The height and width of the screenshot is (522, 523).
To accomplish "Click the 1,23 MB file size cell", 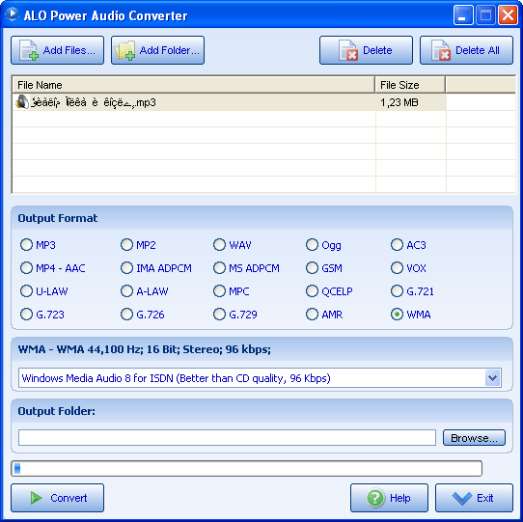I will [x=411, y=102].
